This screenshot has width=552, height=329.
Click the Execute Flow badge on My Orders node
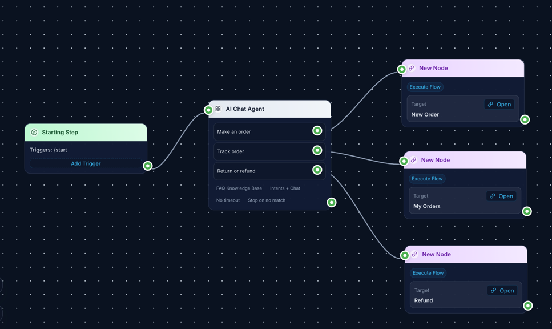point(427,178)
